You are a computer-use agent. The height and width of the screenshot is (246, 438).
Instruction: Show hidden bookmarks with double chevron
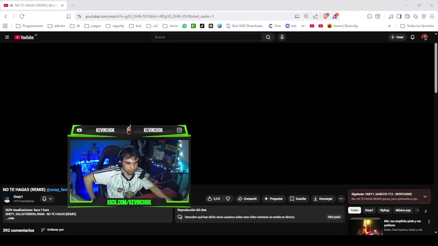pos(389,26)
